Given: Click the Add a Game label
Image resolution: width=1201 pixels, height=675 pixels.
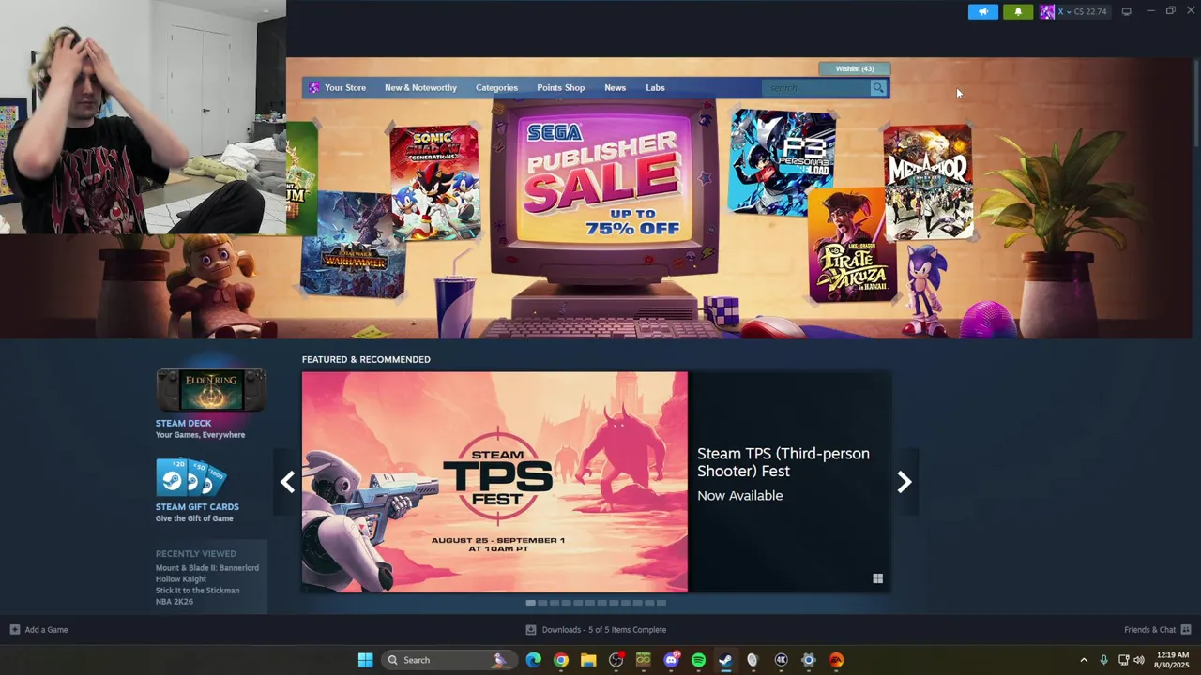Looking at the screenshot, I should pyautogui.click(x=46, y=630).
